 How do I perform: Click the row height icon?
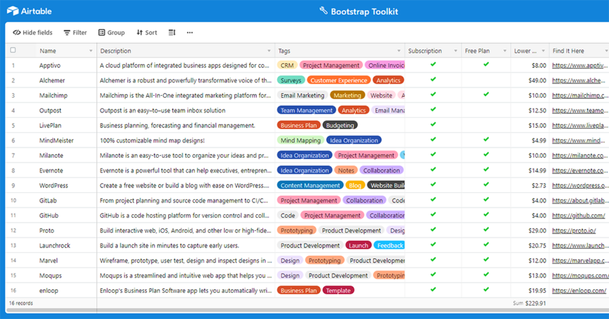click(x=171, y=33)
